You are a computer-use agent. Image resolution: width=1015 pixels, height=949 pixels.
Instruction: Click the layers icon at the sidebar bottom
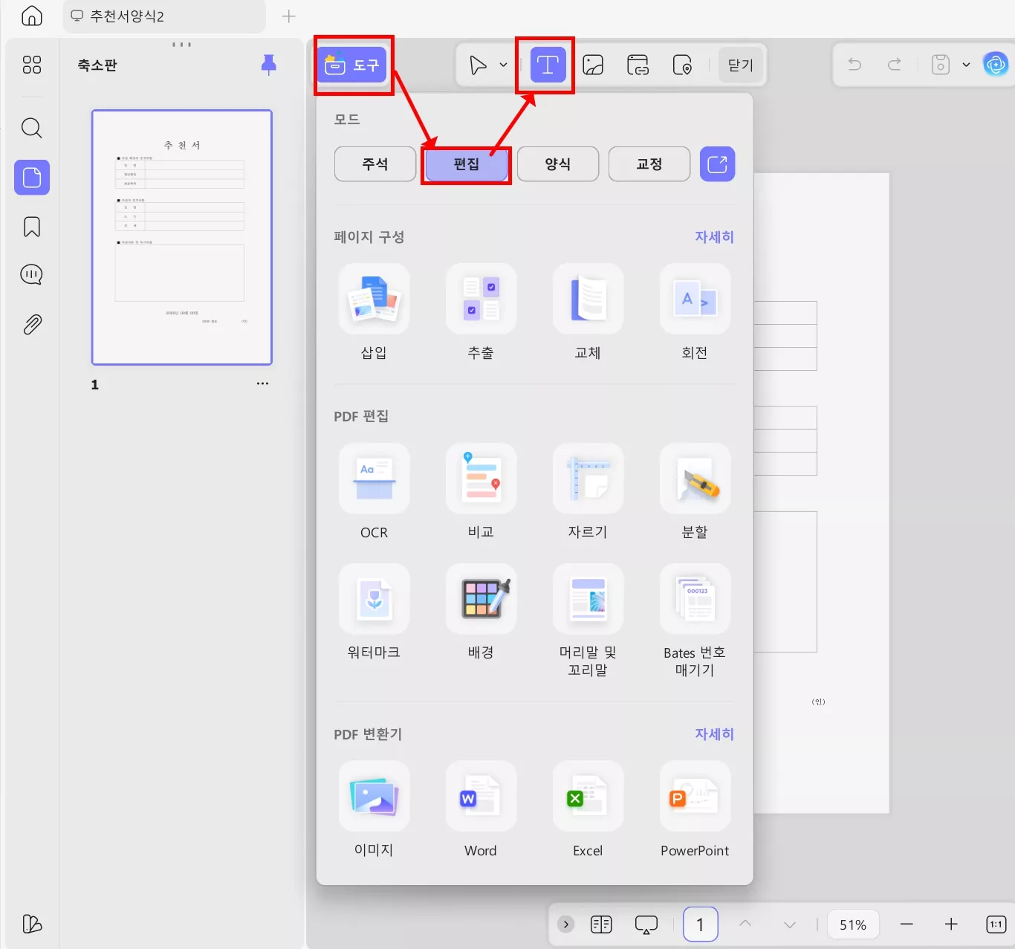tap(32, 924)
